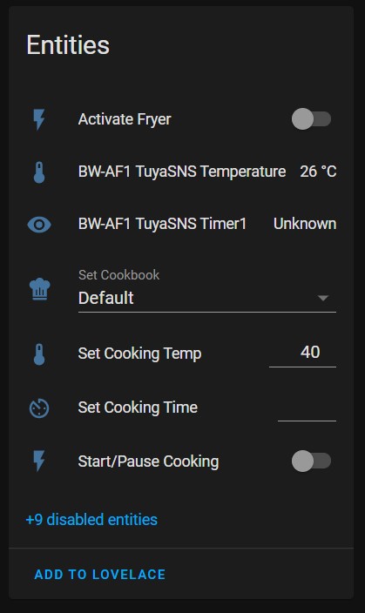This screenshot has width=365, height=613.
Task: Click the ADD TO LOVELACE button
Action: pos(100,575)
